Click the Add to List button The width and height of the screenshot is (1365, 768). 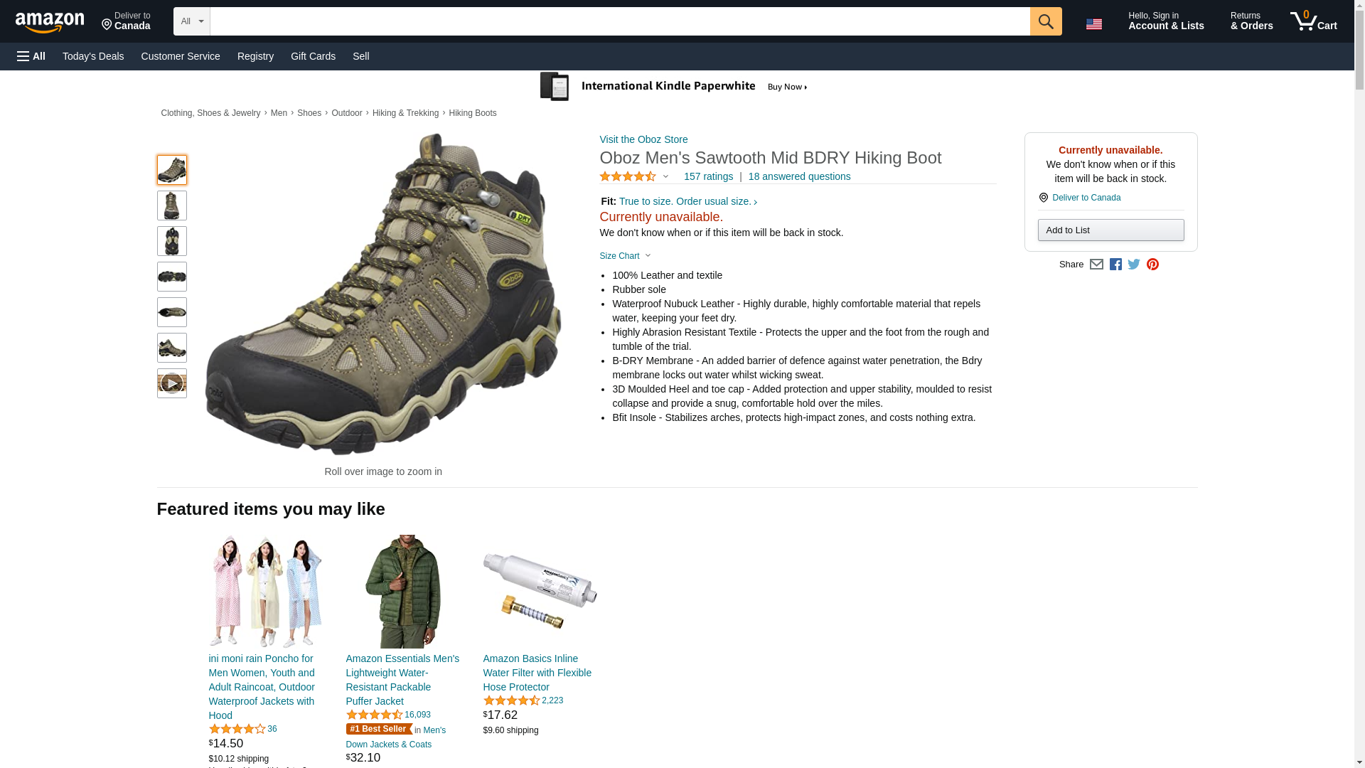pyautogui.click(x=1110, y=230)
